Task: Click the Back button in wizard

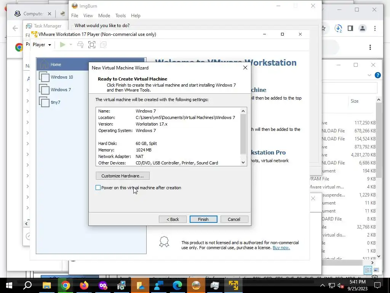Action: [173, 219]
